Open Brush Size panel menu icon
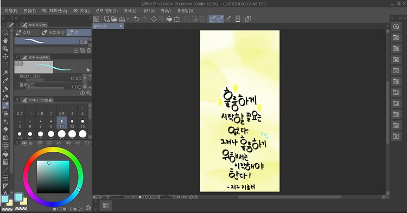Viewport: 407px width, 213px height. tap(17, 100)
